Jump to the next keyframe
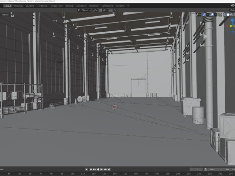Image resolution: width=235 pixels, height=176 pixels. (x=105, y=169)
